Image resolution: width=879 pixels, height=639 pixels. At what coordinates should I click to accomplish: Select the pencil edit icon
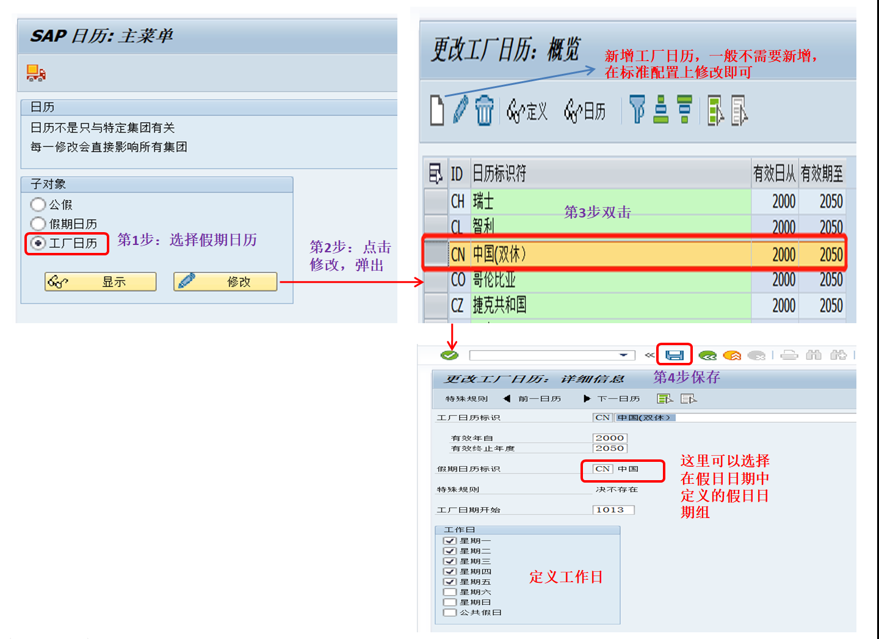[461, 111]
